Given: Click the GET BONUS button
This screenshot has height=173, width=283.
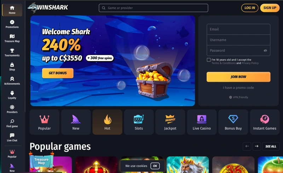Looking at the screenshot, I should (x=58, y=73).
